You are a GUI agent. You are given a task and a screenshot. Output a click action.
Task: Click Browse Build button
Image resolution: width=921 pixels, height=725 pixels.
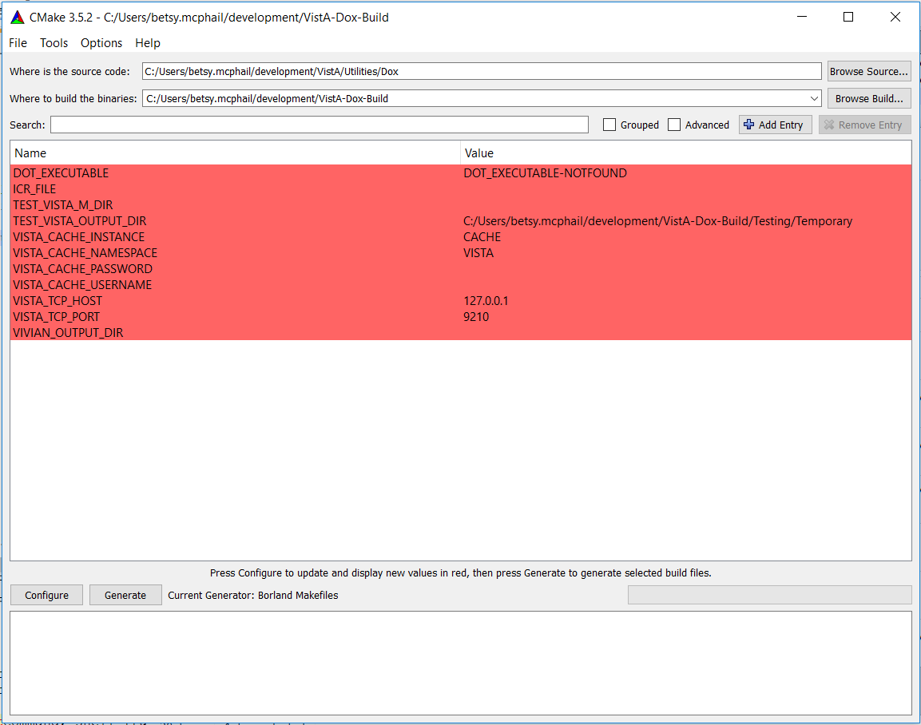868,98
